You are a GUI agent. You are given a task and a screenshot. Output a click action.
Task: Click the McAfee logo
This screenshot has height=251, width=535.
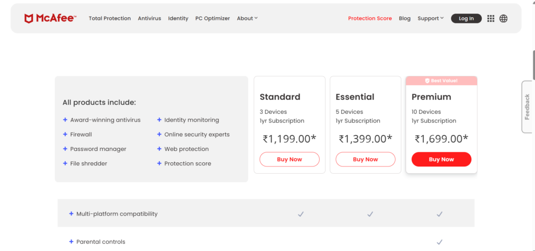point(50,18)
